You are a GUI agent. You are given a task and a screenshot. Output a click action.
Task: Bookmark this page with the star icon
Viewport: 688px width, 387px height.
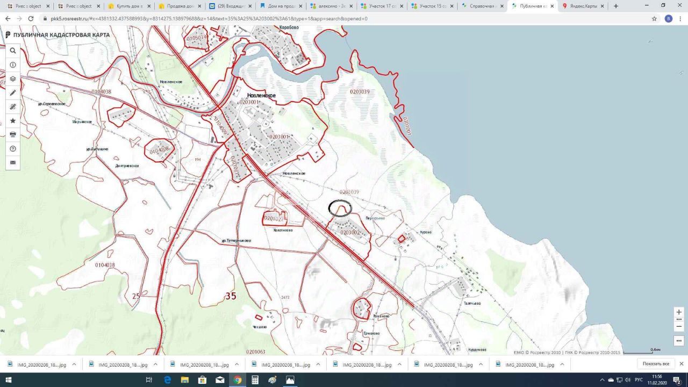[654, 18]
